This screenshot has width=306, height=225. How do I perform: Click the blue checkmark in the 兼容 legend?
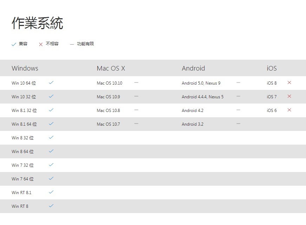14,44
